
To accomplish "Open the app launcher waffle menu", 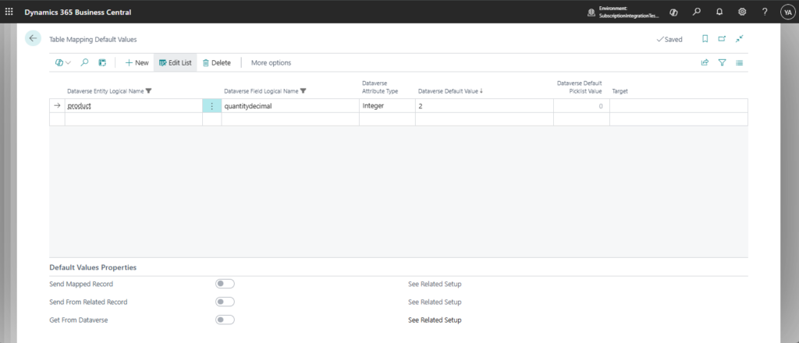I will [x=9, y=12].
